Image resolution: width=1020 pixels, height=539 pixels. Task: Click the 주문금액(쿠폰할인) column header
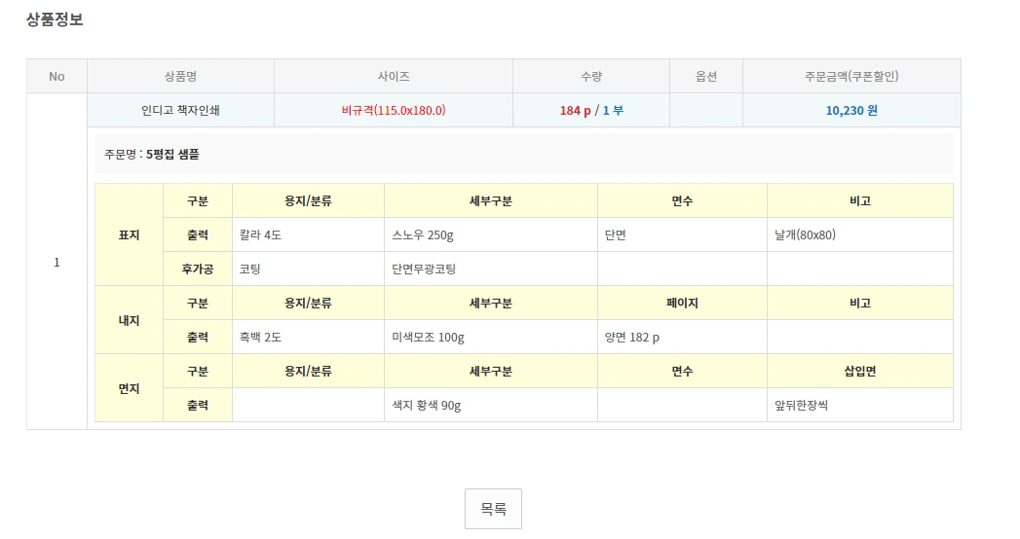click(851, 76)
